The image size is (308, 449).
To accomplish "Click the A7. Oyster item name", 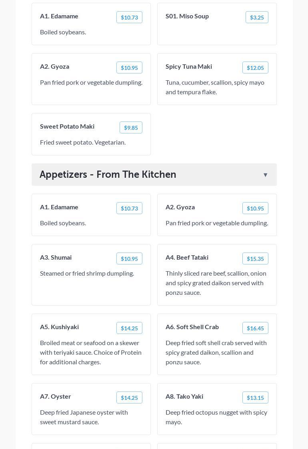I will tap(56, 396).
